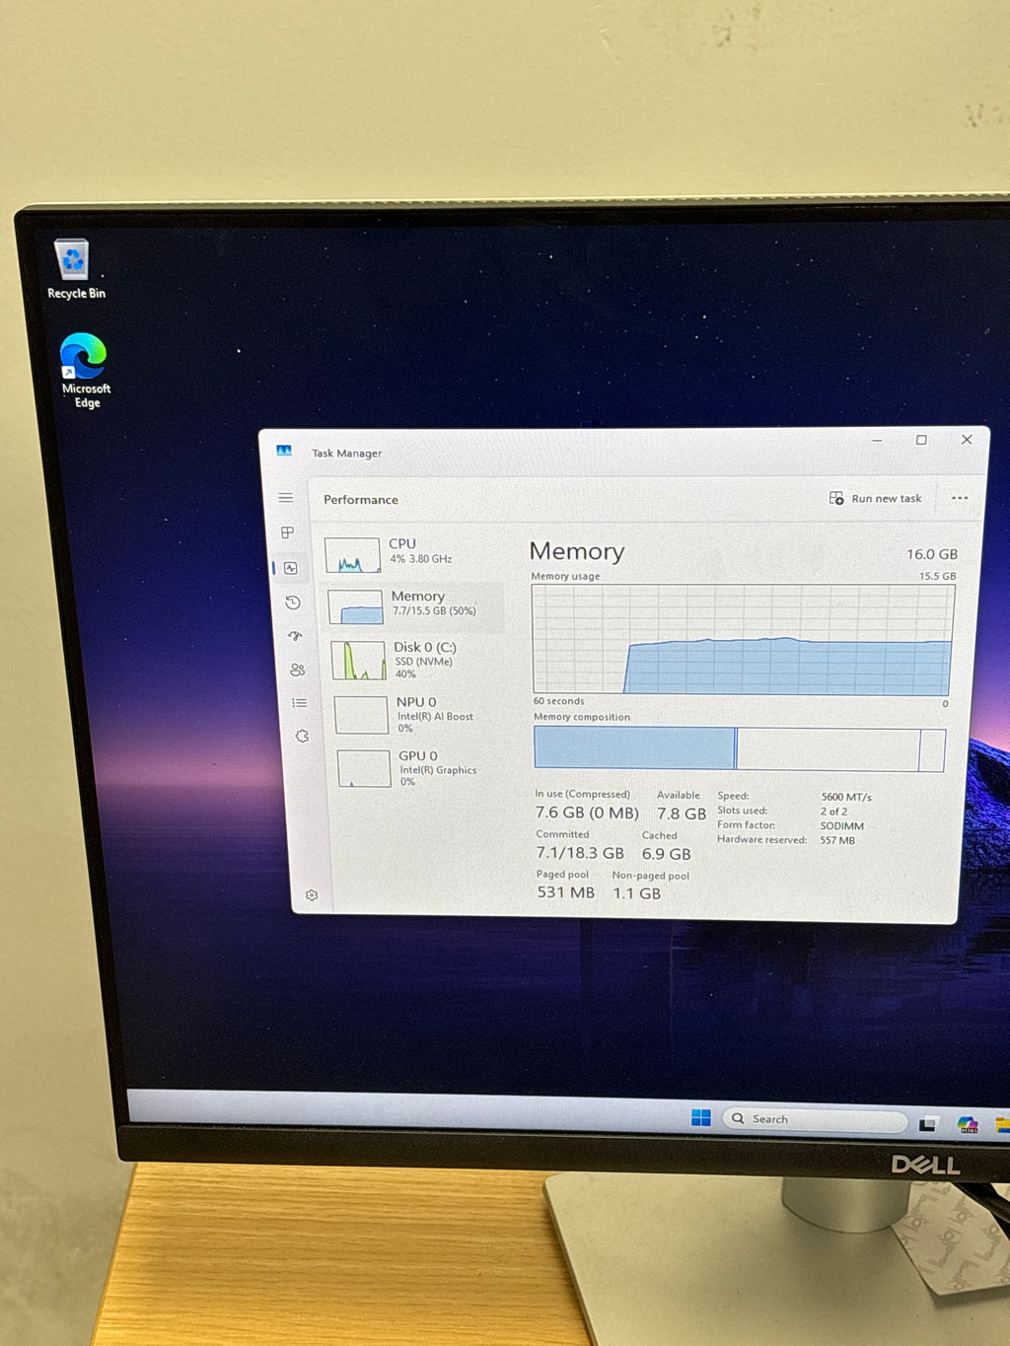The image size is (1010, 1346).
Task: Open Task View icon on taskbar
Action: [x=928, y=1123]
